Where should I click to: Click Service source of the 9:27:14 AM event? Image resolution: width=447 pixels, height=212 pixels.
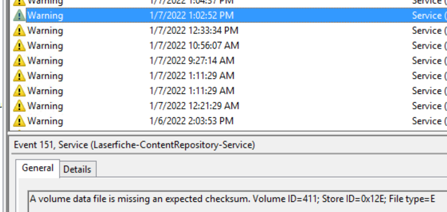point(427,61)
